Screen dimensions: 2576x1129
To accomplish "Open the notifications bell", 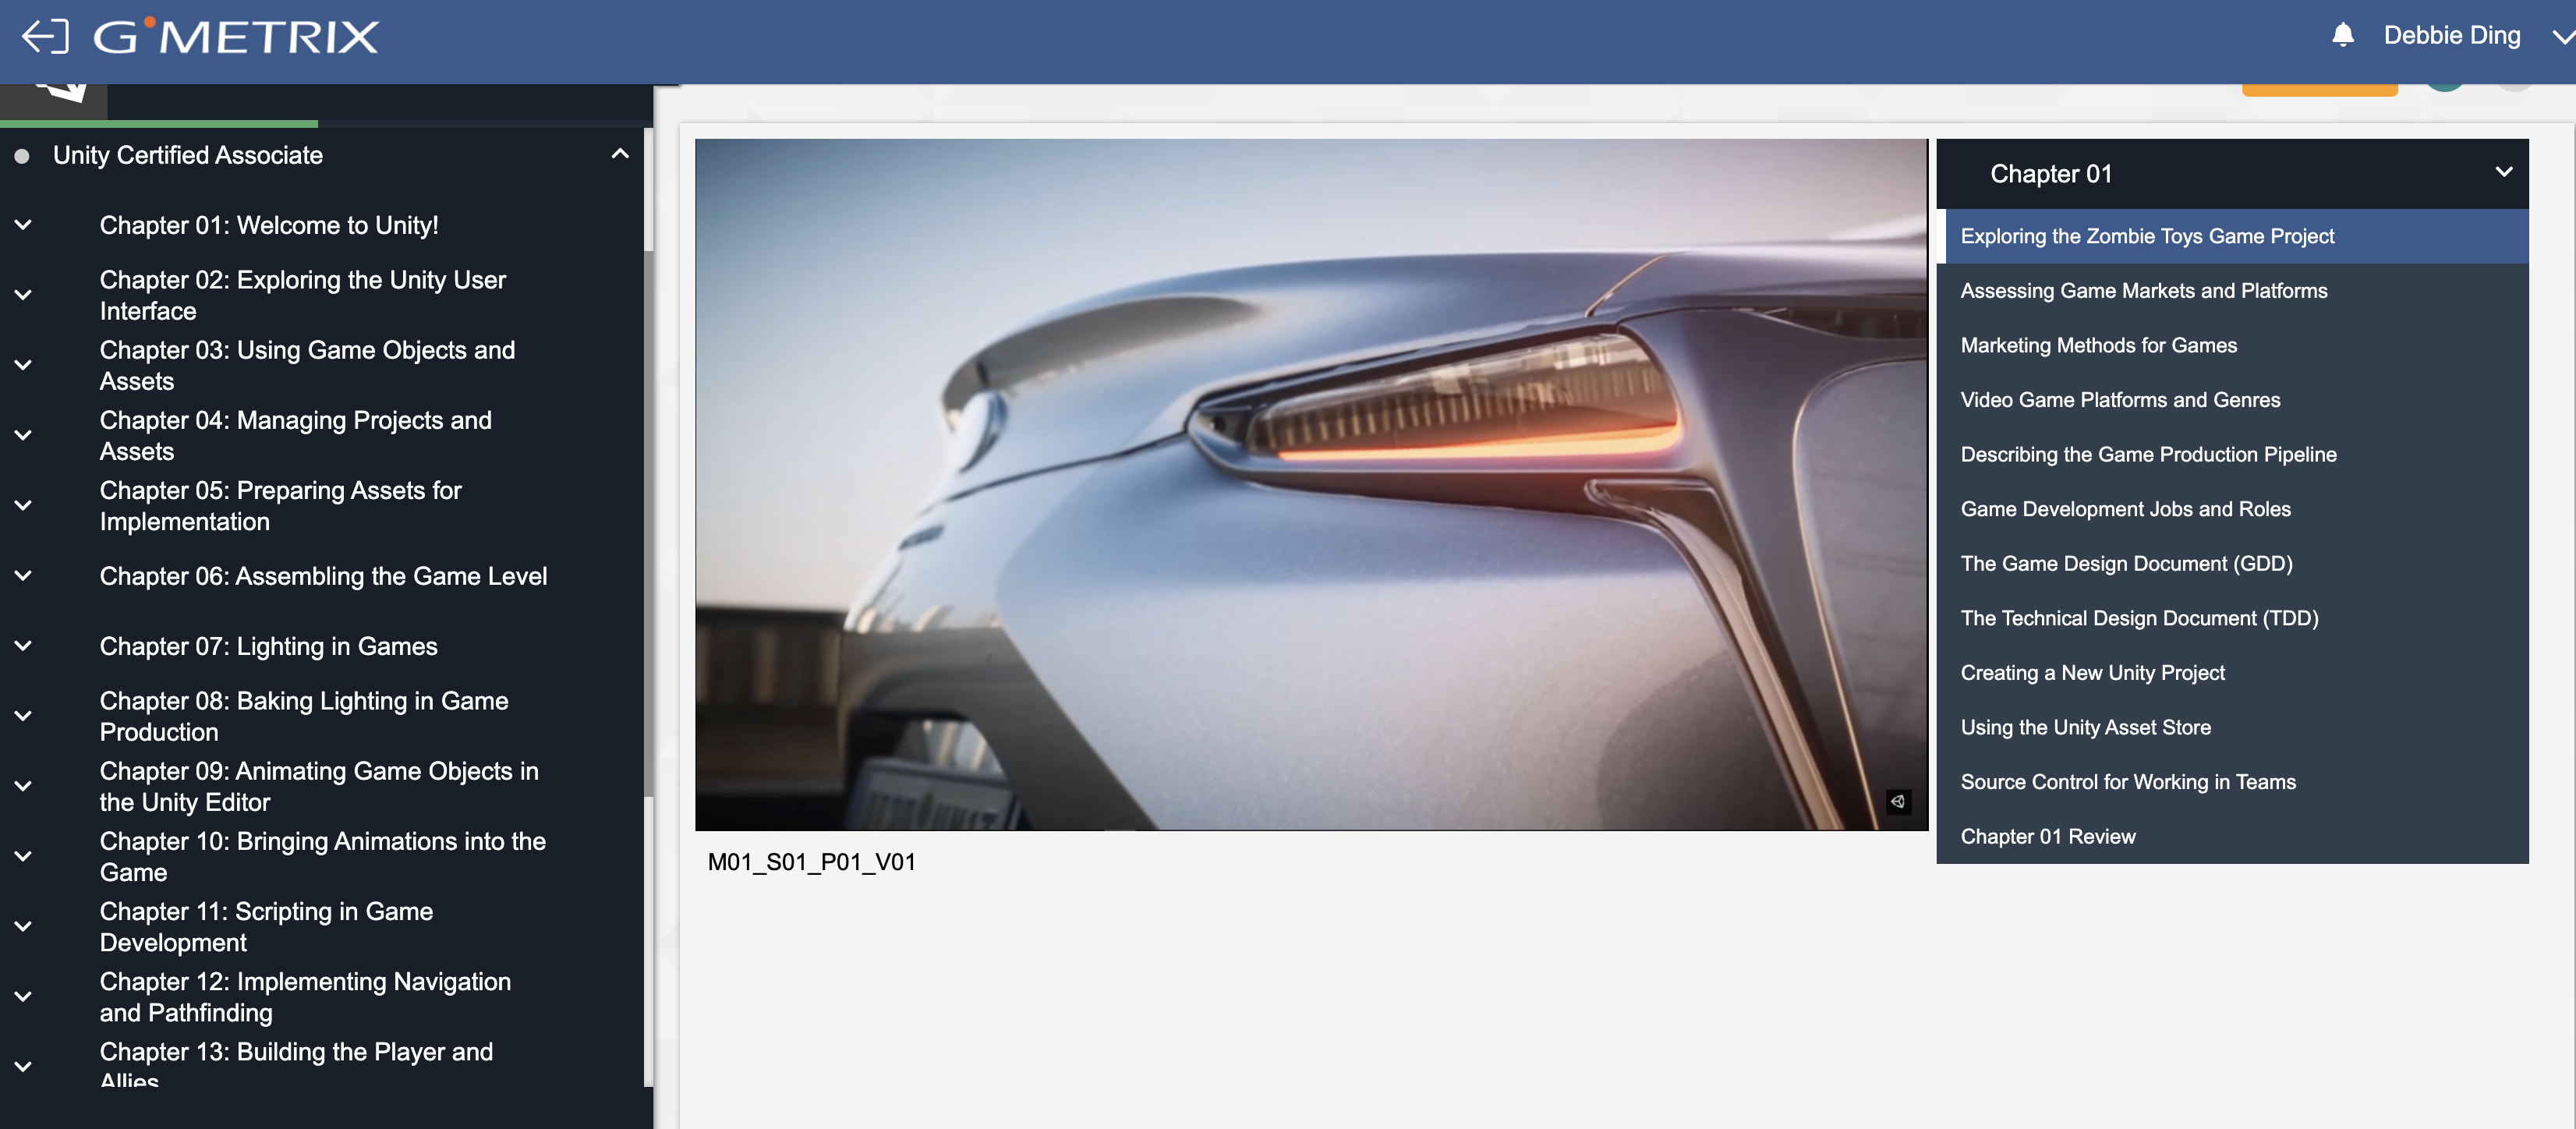I will click(x=2342, y=36).
